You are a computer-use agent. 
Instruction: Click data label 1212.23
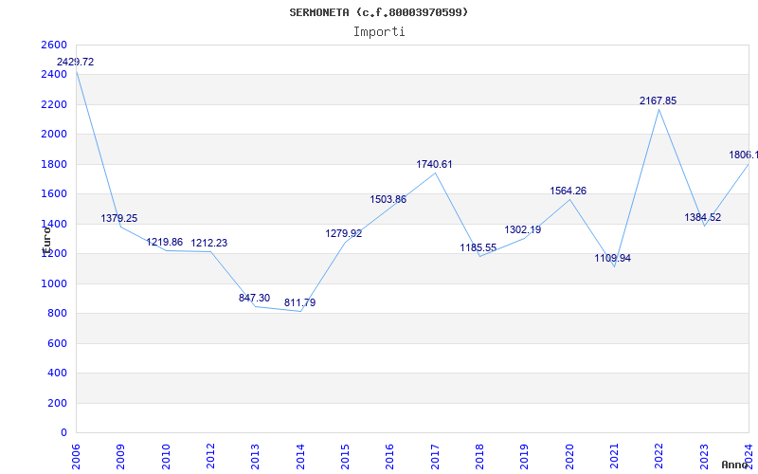click(208, 243)
